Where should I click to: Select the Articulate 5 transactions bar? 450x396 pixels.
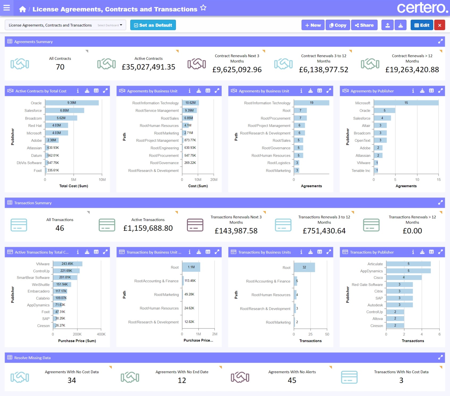[409, 264]
